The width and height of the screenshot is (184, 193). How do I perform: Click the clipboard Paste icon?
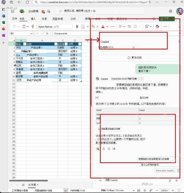[24, 27]
